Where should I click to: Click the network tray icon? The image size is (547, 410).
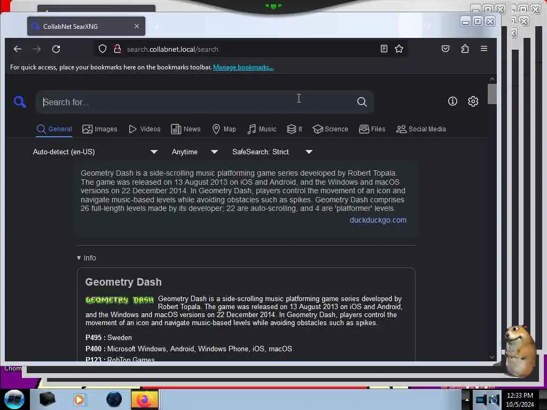tap(481, 400)
